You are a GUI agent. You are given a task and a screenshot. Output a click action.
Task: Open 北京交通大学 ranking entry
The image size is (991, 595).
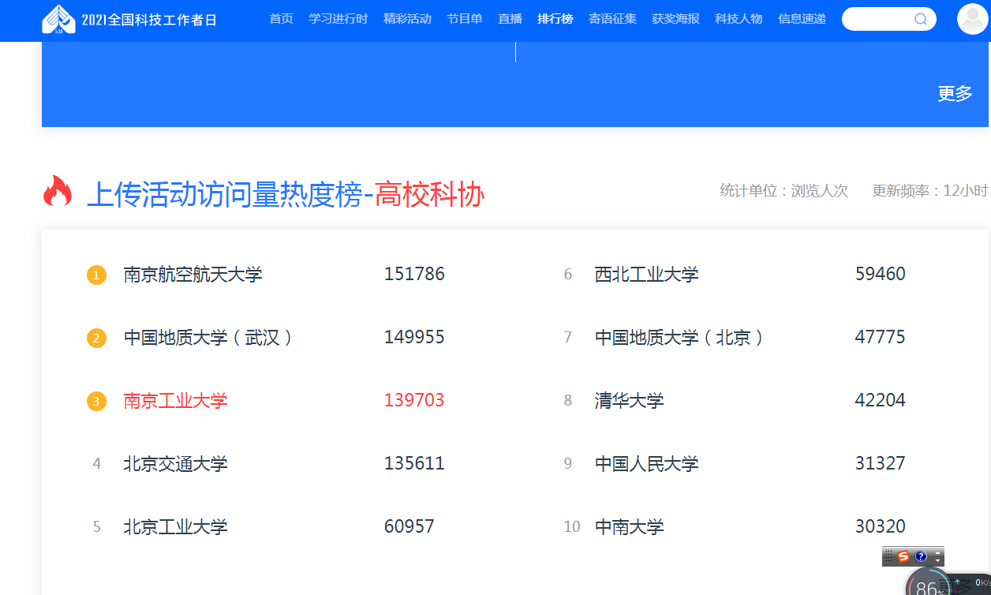175,464
